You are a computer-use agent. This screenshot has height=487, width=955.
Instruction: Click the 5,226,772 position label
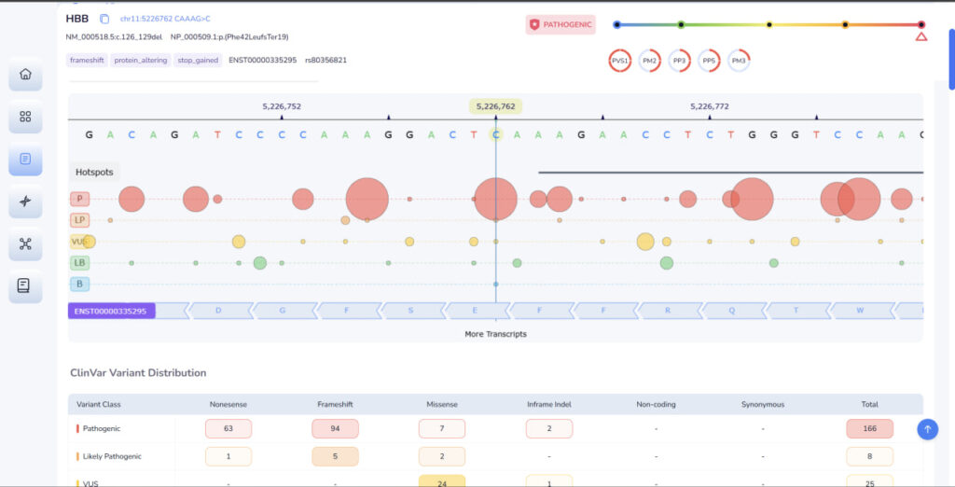(x=710, y=106)
